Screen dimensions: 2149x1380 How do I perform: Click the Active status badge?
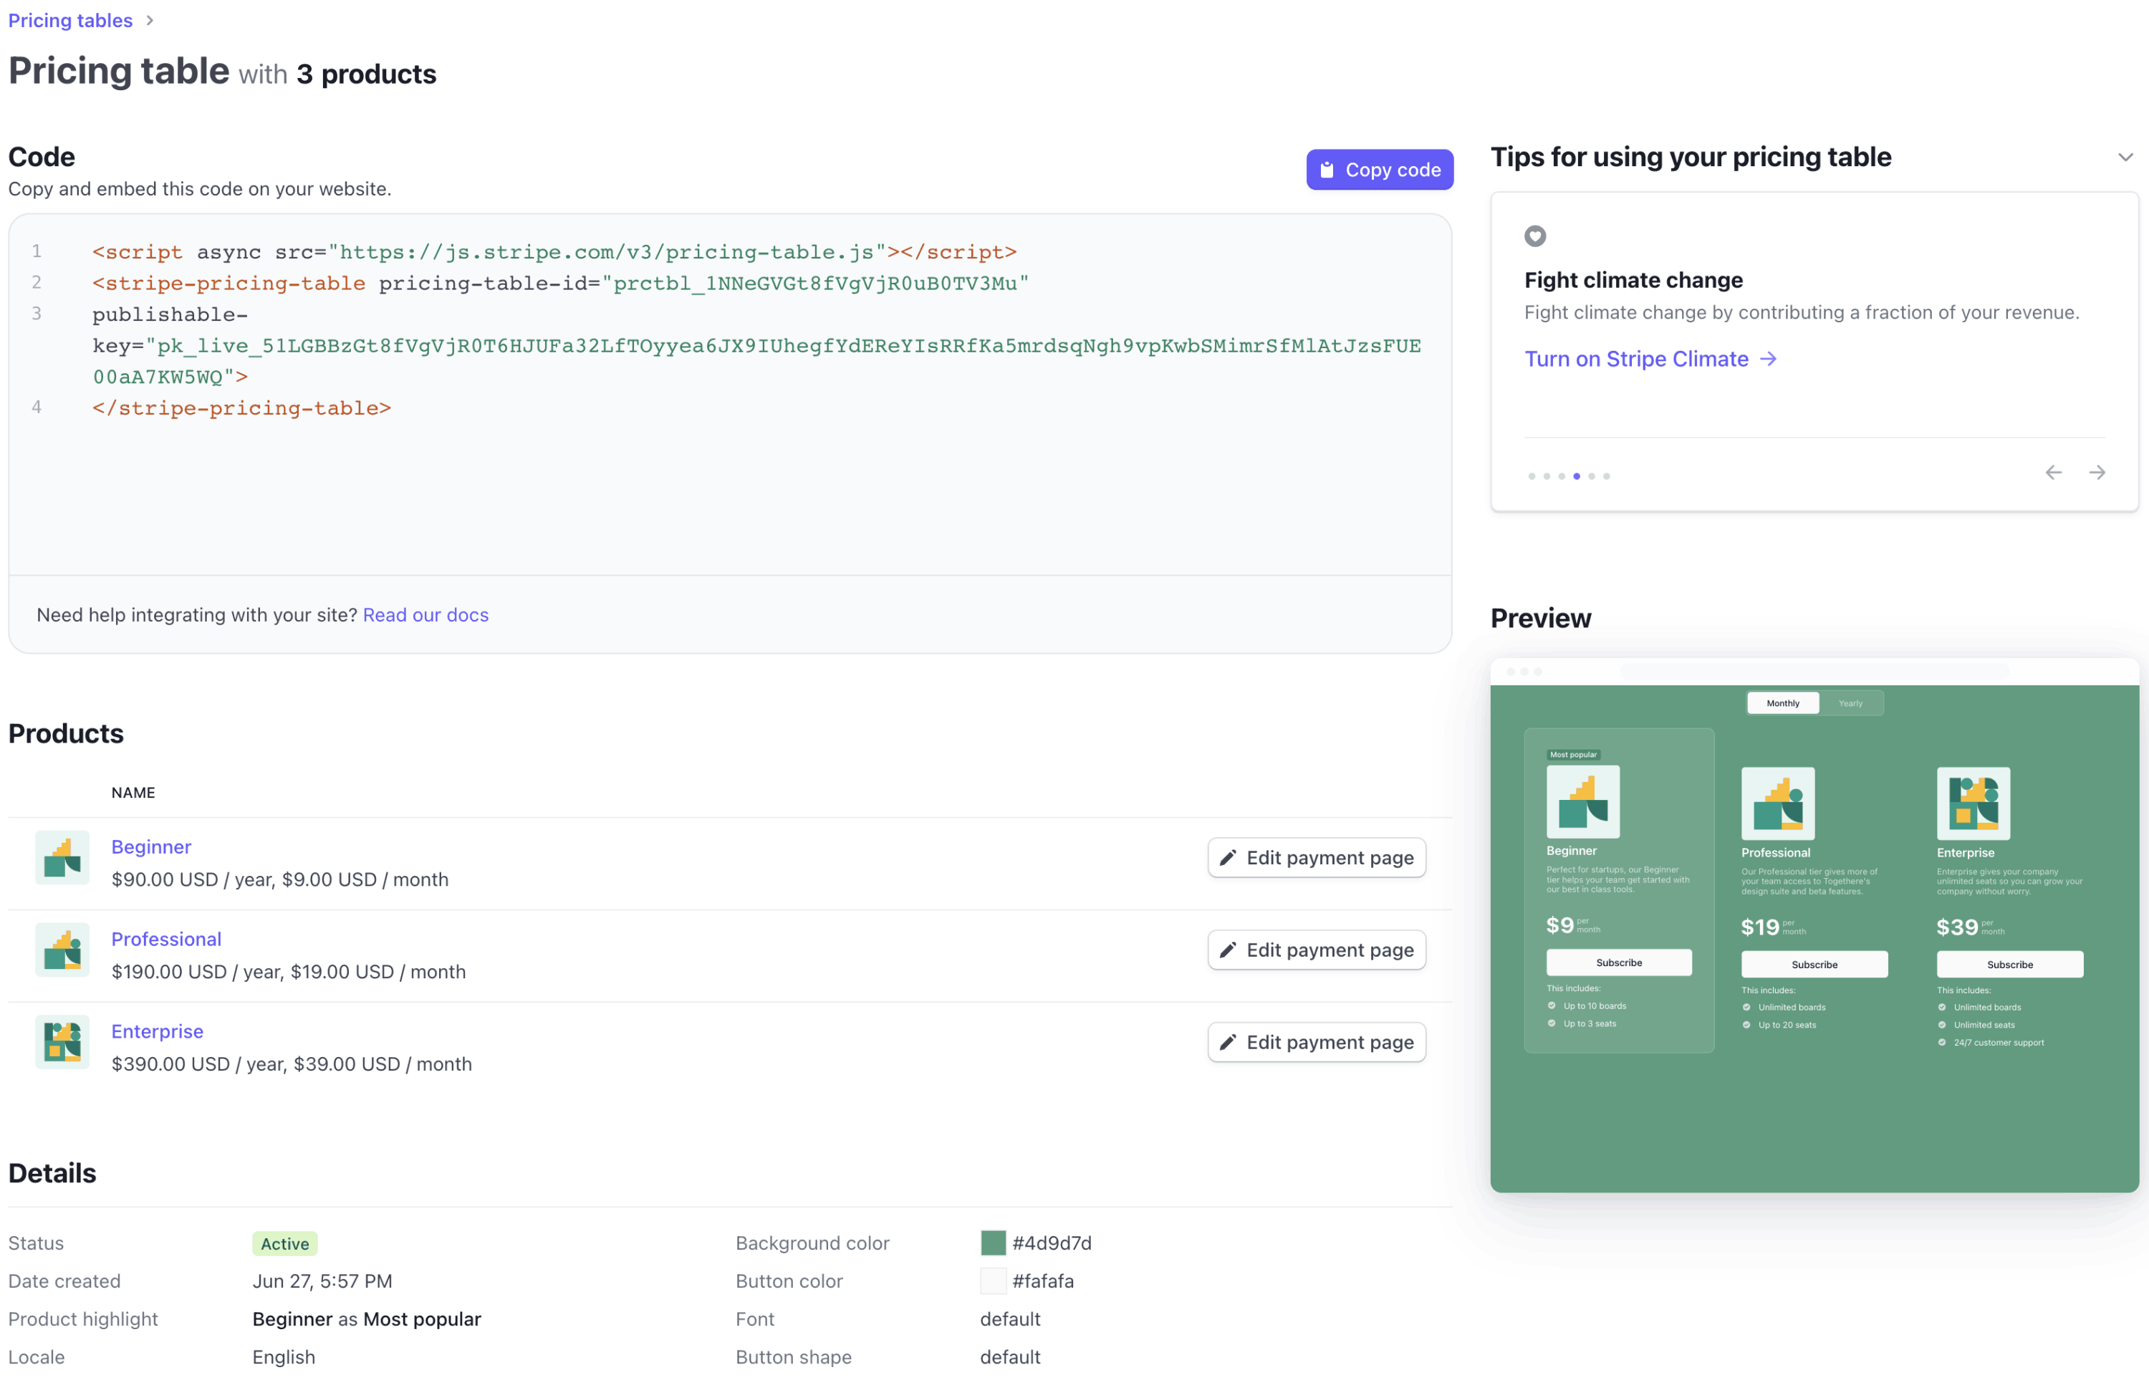285,1244
